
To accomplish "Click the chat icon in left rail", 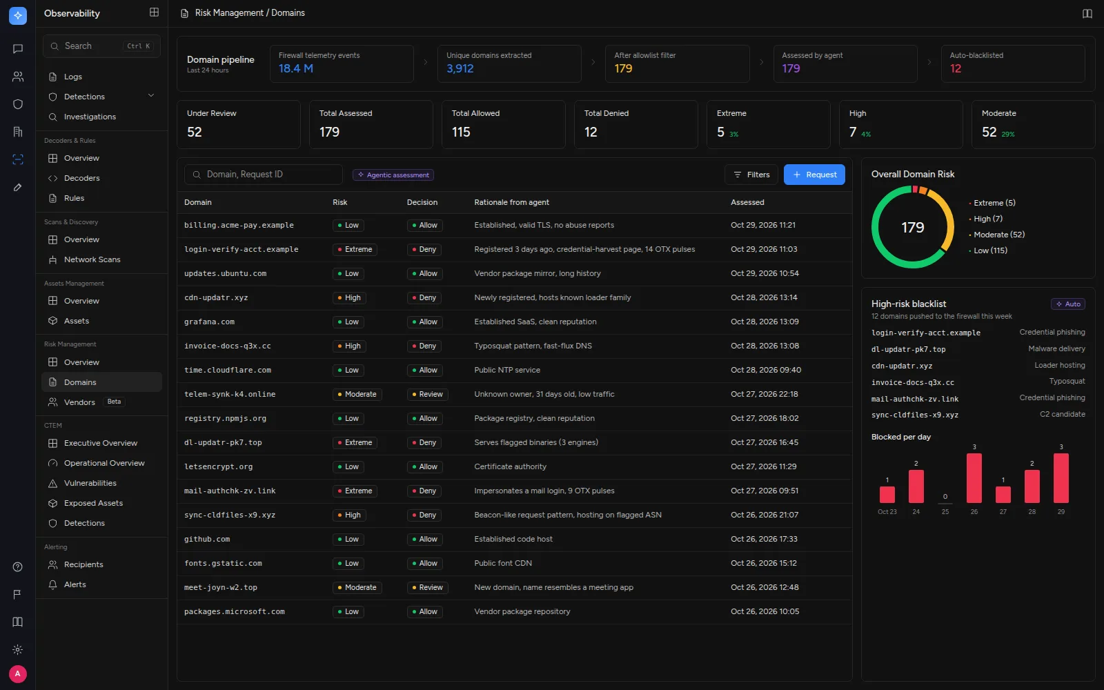I will [18, 49].
